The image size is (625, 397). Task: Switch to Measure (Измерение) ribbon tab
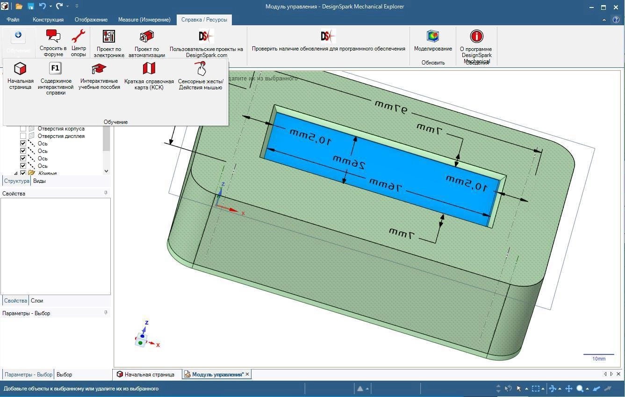144,20
